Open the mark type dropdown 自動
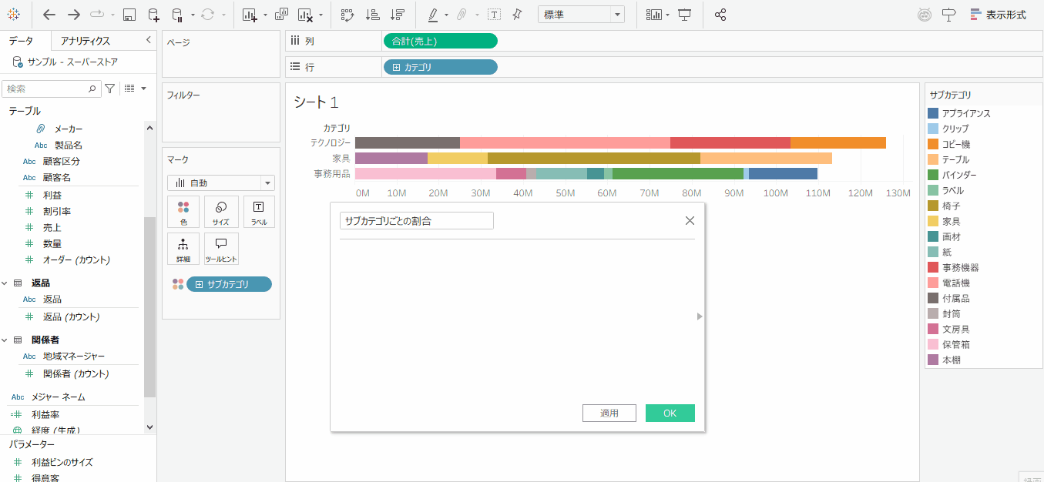The height and width of the screenshot is (482, 1044). pyautogui.click(x=220, y=183)
